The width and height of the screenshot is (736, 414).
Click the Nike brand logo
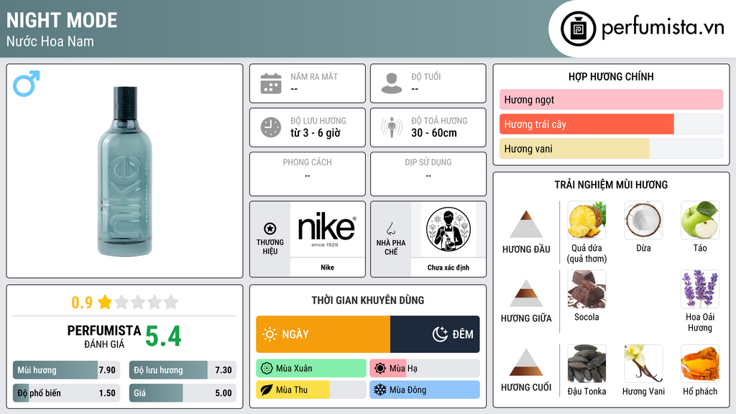[327, 229]
